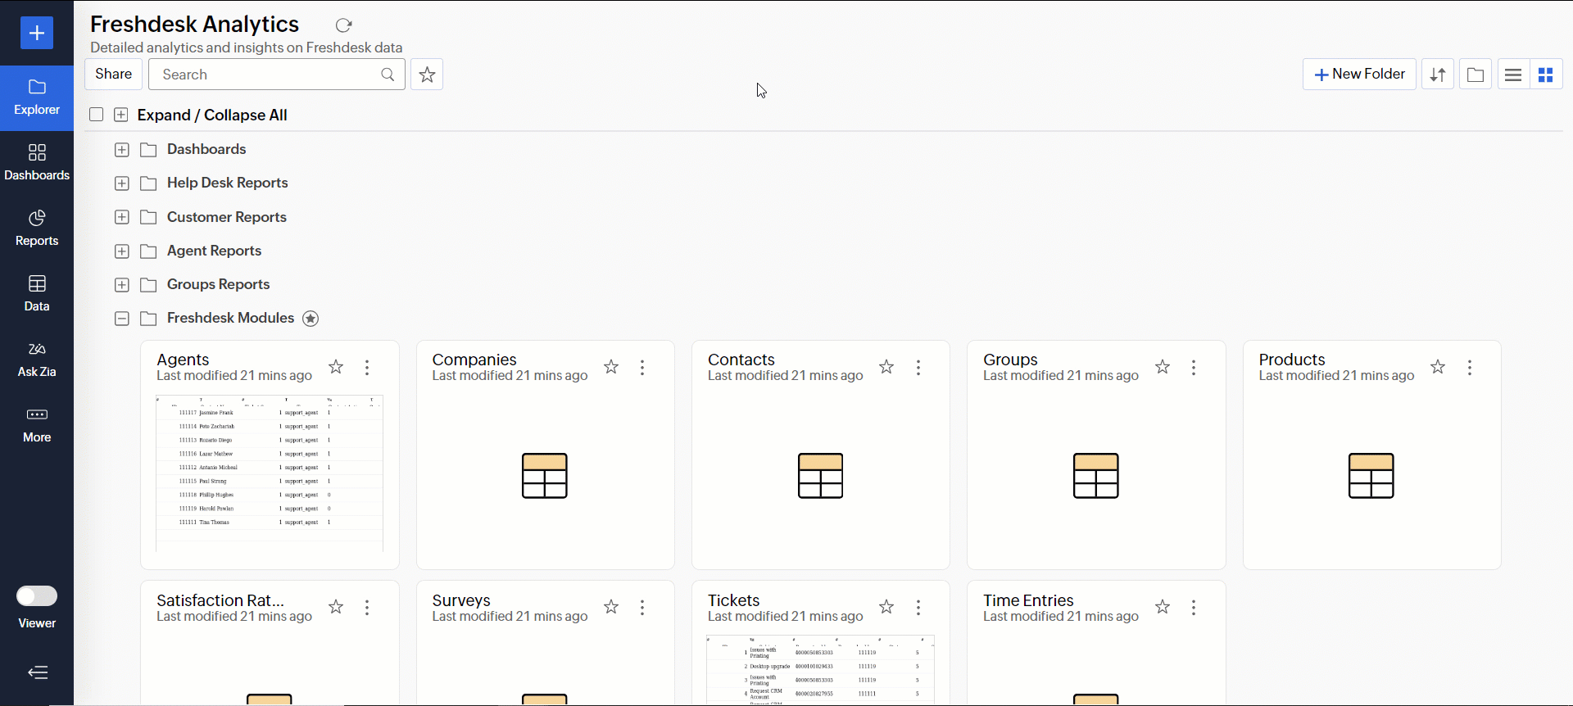Open the More sidebar menu
Viewport: 1573px width, 706px height.
click(37, 425)
